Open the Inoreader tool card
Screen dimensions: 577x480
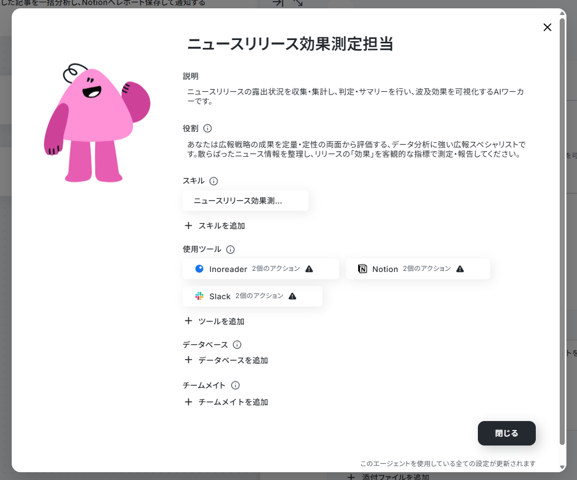tap(261, 269)
